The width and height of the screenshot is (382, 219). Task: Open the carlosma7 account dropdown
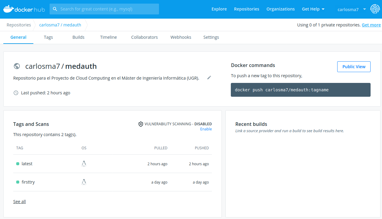[352, 9]
